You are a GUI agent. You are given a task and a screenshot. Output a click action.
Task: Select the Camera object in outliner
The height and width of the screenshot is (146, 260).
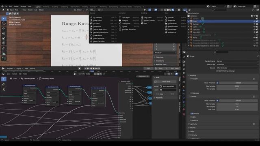pos(196,19)
